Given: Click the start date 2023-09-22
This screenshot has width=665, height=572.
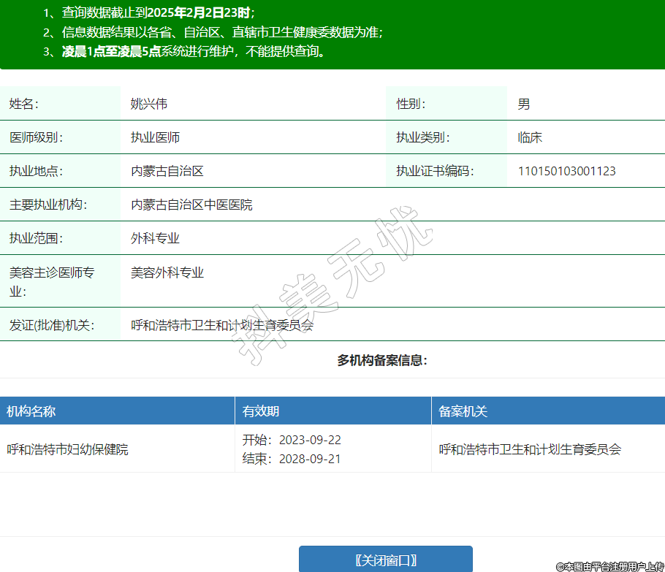Looking at the screenshot, I should pyautogui.click(x=310, y=440).
